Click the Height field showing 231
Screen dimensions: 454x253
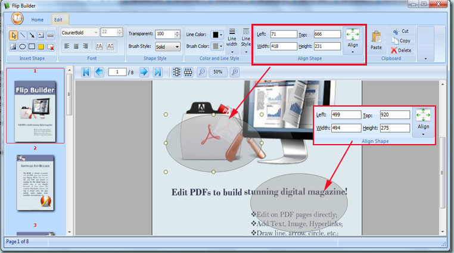click(327, 46)
